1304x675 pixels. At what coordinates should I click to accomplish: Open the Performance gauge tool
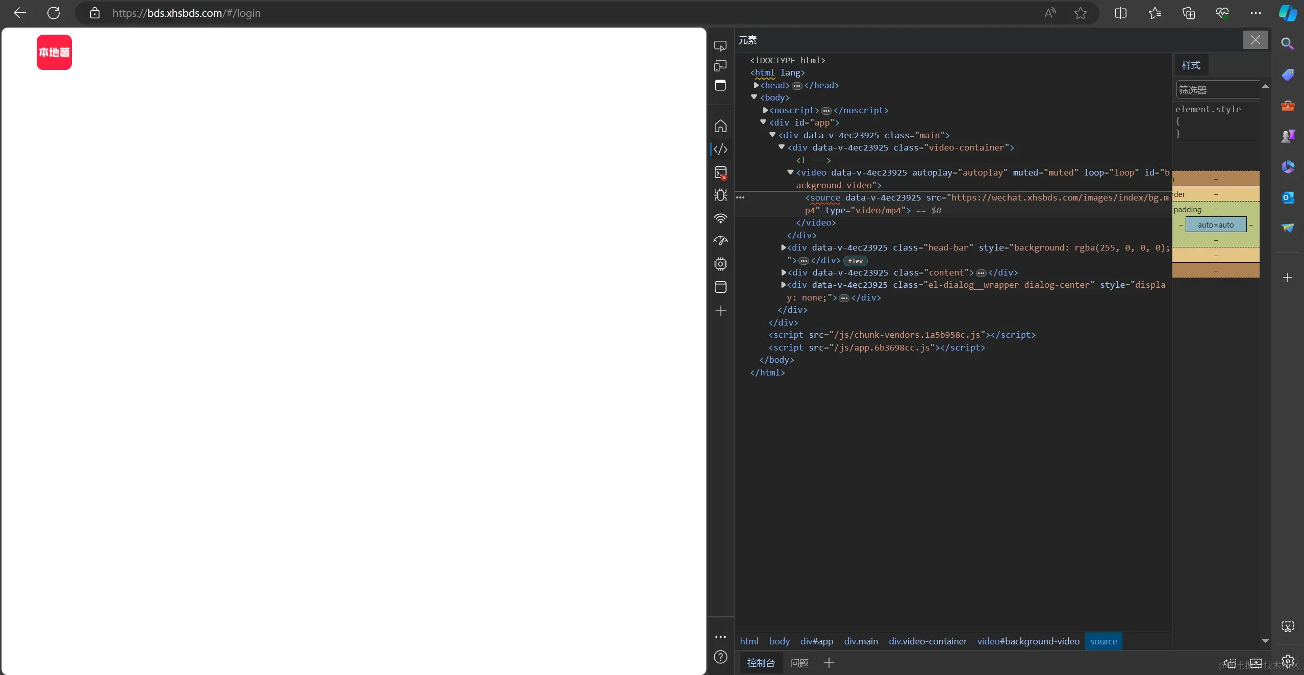tap(720, 241)
